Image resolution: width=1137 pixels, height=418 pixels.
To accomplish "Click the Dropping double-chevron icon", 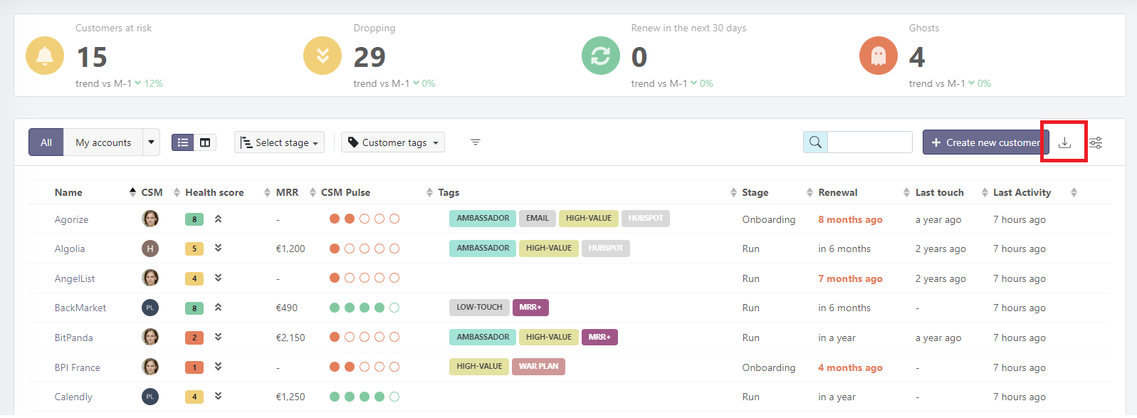I will click(323, 56).
